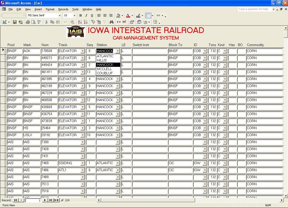Sort Descending with the Z-A icon
The width and height of the screenshot is (288, 208).
86,22
